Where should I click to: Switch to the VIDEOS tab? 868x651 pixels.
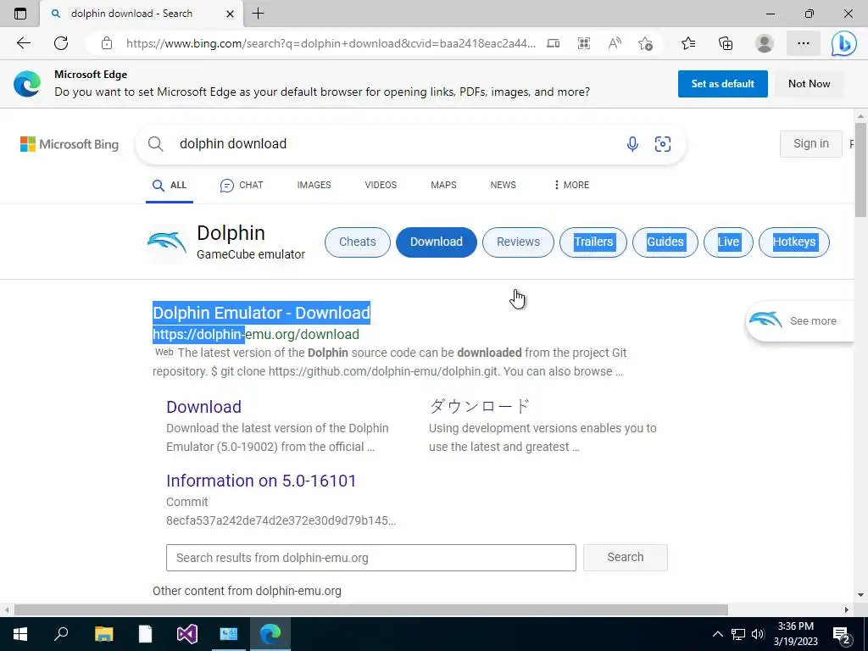[381, 185]
